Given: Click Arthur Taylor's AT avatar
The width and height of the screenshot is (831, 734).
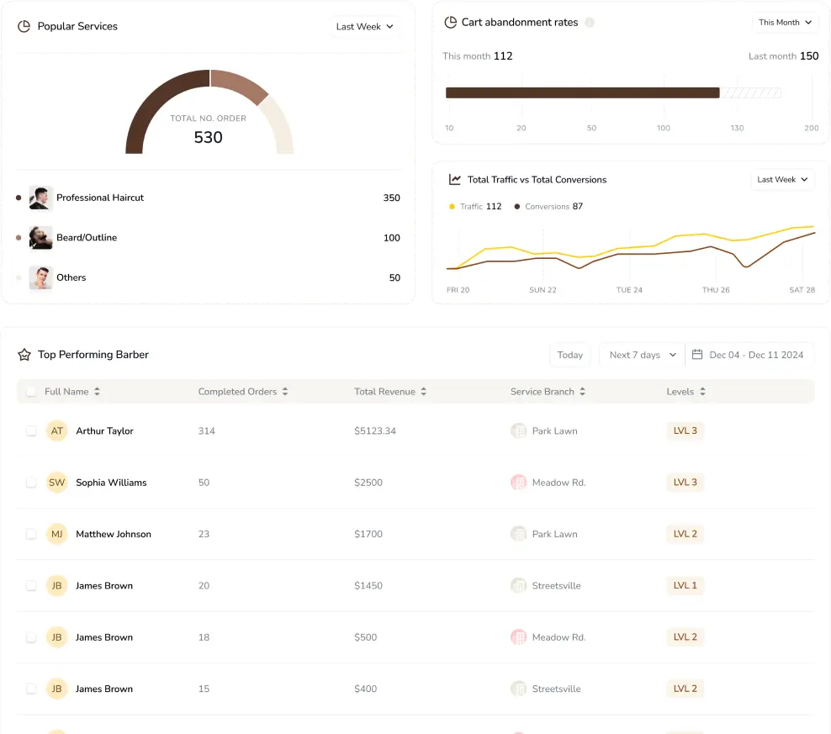Looking at the screenshot, I should (56, 430).
